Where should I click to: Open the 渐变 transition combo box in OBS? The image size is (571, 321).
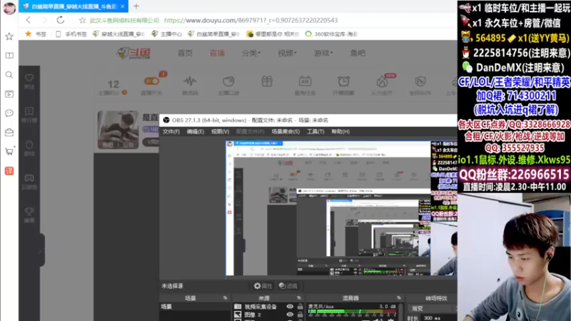click(x=433, y=308)
